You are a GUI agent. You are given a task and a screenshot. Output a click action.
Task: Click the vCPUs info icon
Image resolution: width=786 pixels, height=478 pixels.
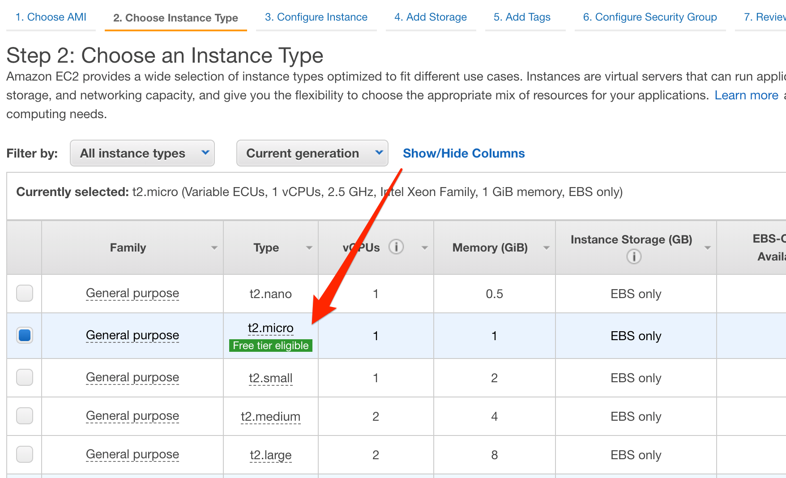point(396,247)
